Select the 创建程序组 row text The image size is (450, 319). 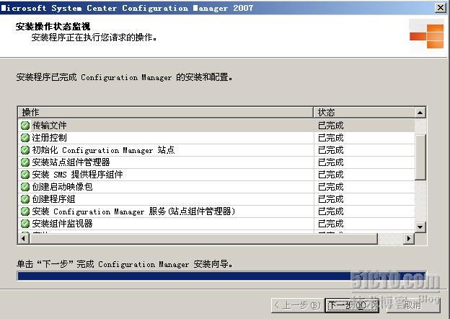(x=53, y=199)
